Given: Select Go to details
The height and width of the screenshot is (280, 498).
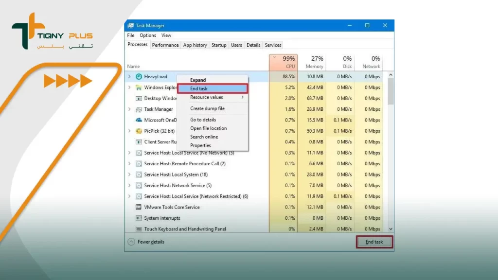Looking at the screenshot, I should pyautogui.click(x=213, y=120).
